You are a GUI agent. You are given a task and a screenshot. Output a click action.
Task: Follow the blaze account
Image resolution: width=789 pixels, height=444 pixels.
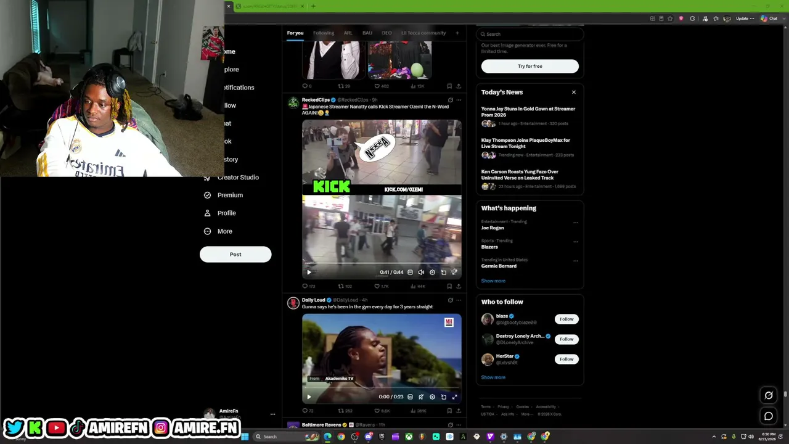click(x=566, y=319)
